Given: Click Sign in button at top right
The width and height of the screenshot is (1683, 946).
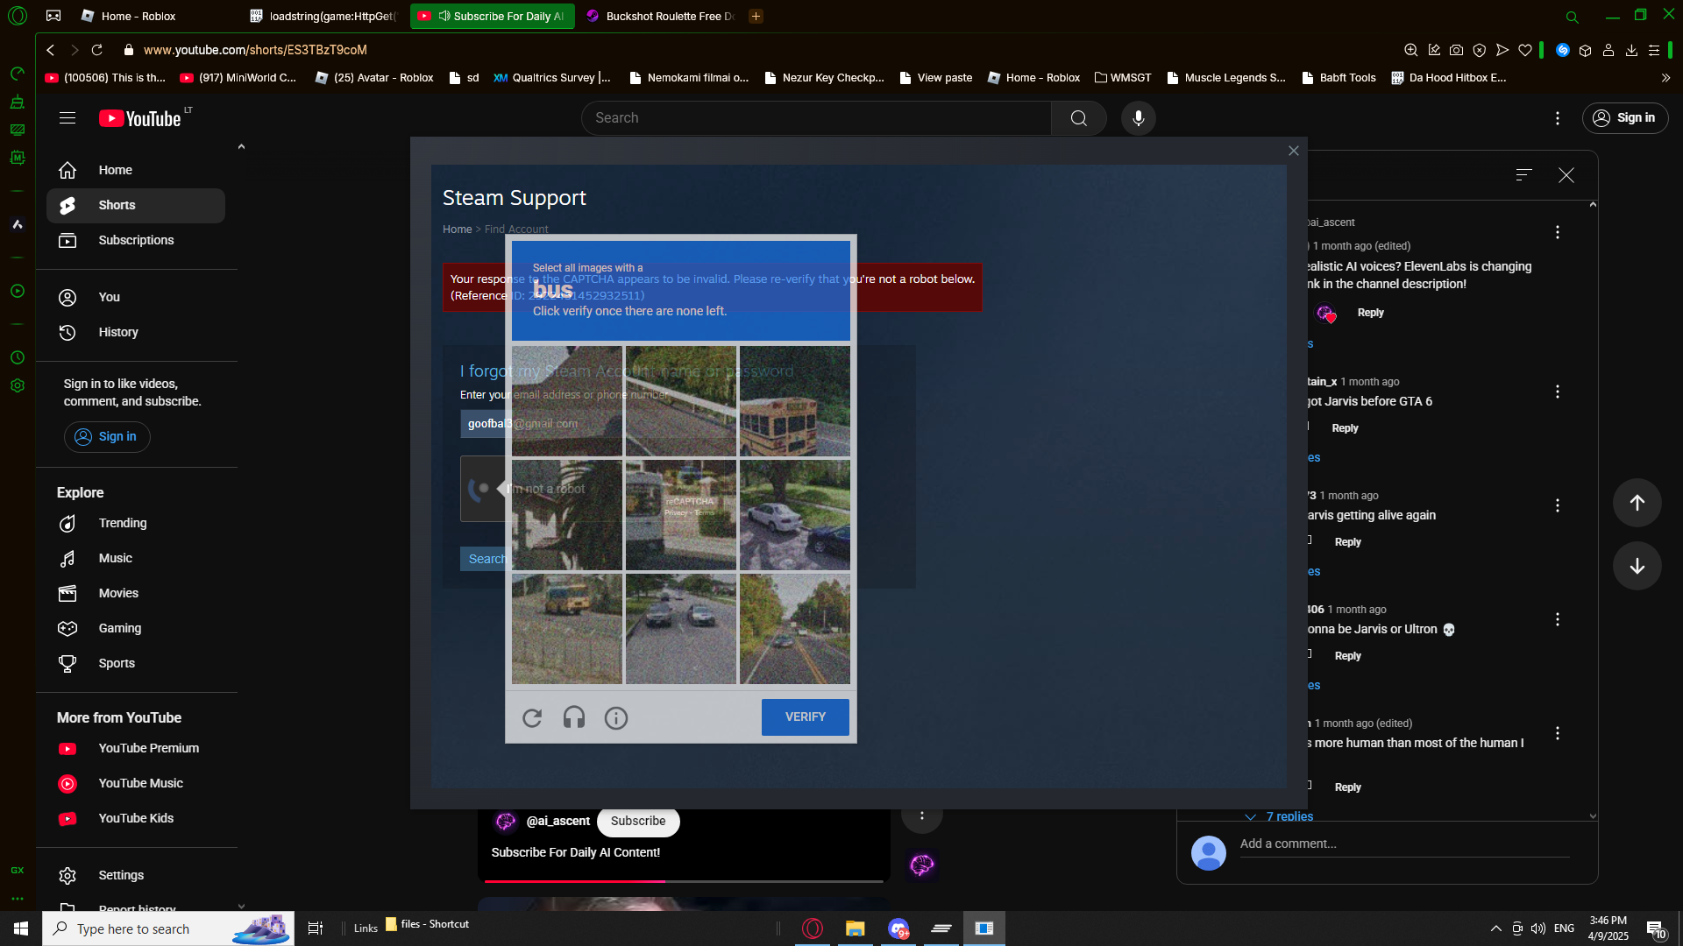Looking at the screenshot, I should tap(1625, 118).
